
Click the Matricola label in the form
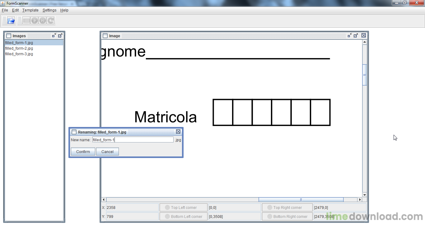(166, 117)
